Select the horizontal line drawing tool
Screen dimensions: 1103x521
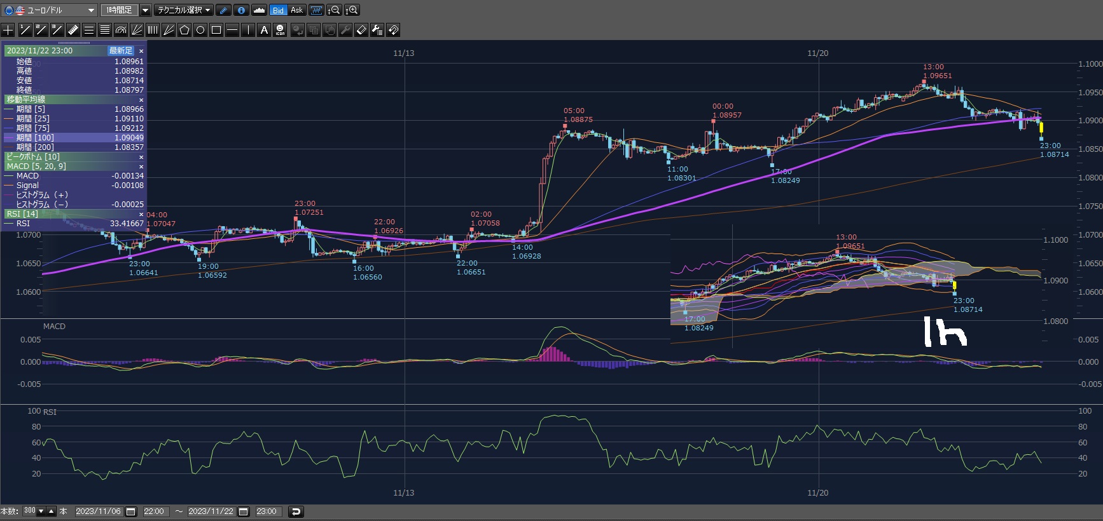point(232,30)
